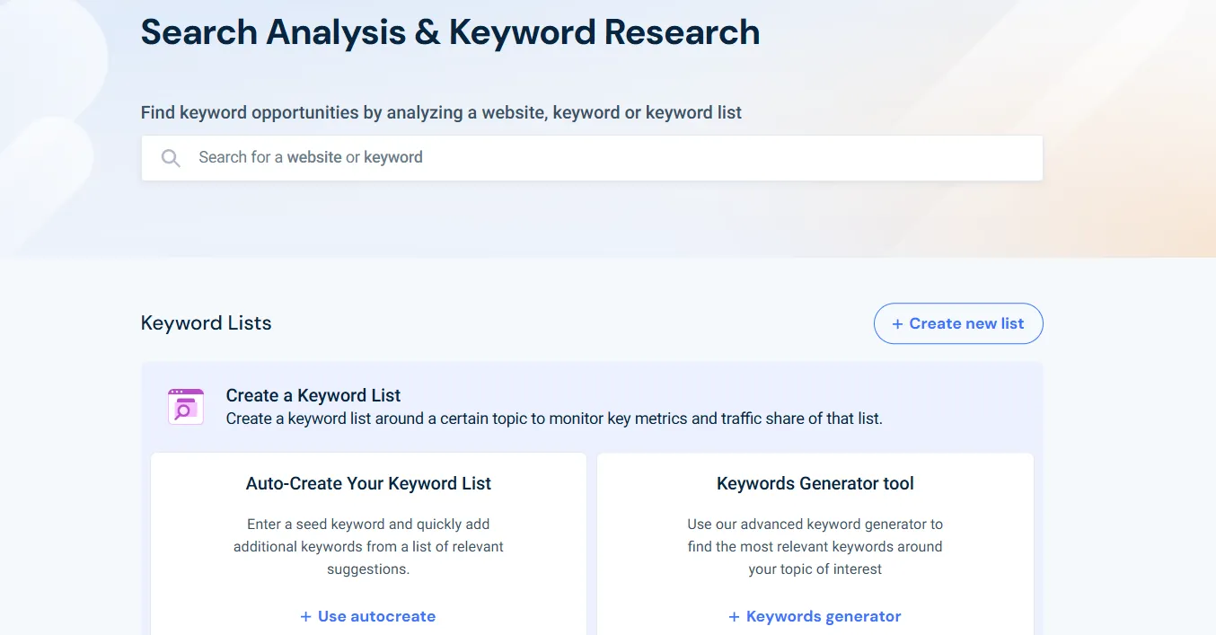Click the word 'keyword' in search placeholder
This screenshot has width=1216, height=635.
click(393, 158)
